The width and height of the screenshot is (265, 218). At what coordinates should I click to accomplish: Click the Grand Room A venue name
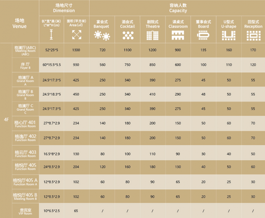[x=26, y=81]
